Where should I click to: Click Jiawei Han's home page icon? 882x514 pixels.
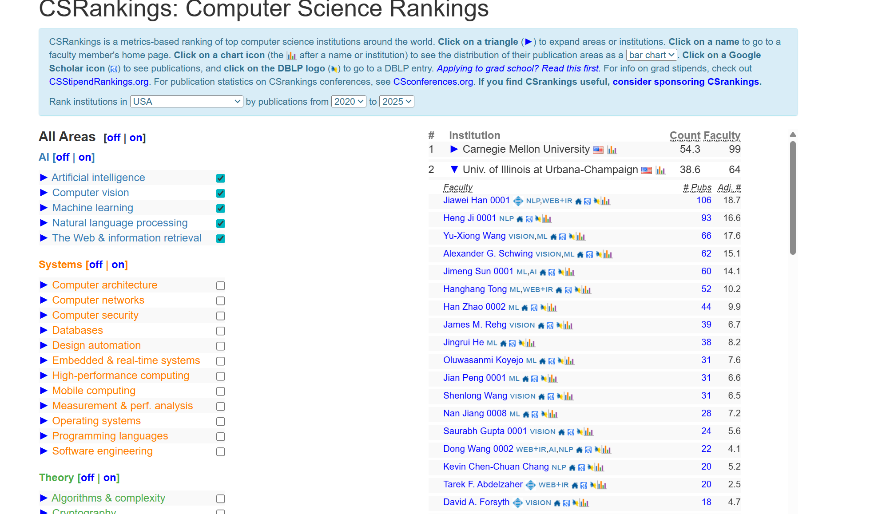(578, 202)
